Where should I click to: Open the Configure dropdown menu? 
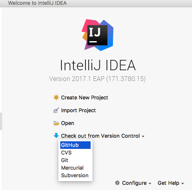135,183
